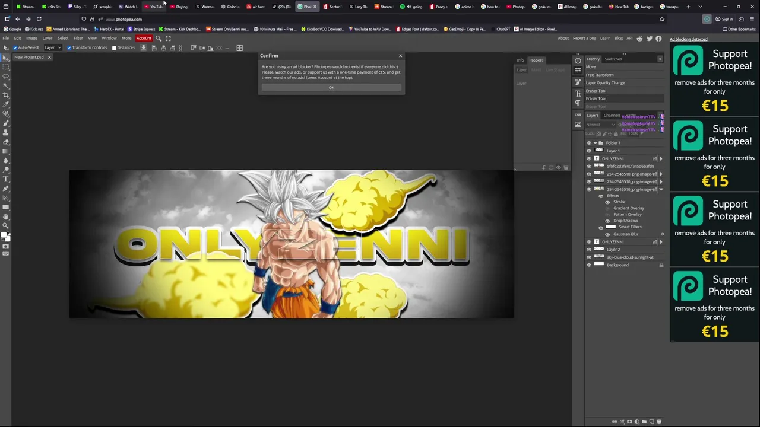Select the Move tool in left toolbar
This screenshot has height=427, width=760.
(x=6, y=58)
